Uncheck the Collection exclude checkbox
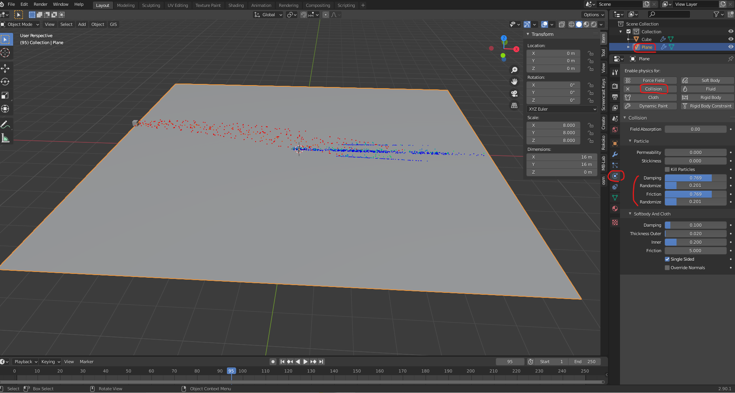This screenshot has width=735, height=393. pyautogui.click(x=629, y=32)
